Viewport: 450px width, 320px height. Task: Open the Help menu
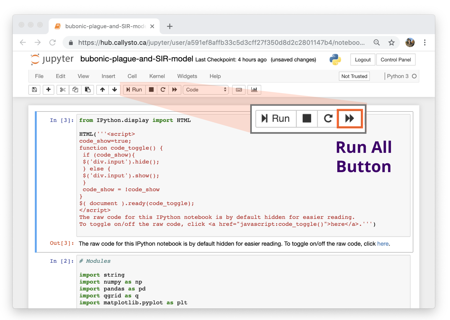(215, 76)
